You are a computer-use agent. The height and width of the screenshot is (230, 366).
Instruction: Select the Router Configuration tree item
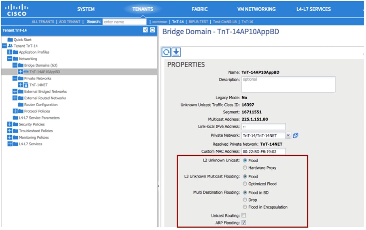pos(40,105)
